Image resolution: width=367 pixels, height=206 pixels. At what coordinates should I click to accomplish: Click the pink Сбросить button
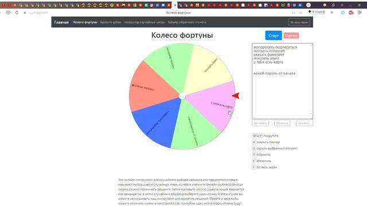pyautogui.click(x=291, y=35)
